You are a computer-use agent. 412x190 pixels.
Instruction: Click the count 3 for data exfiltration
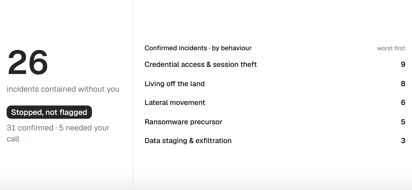click(403, 141)
